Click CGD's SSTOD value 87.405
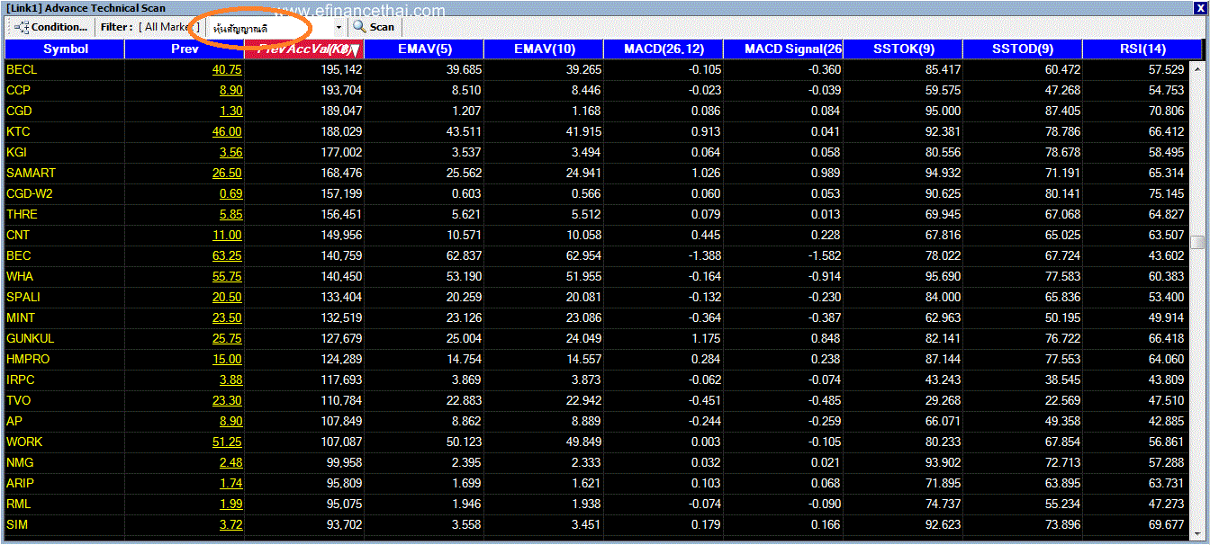The image size is (1210, 545). click(x=1062, y=111)
